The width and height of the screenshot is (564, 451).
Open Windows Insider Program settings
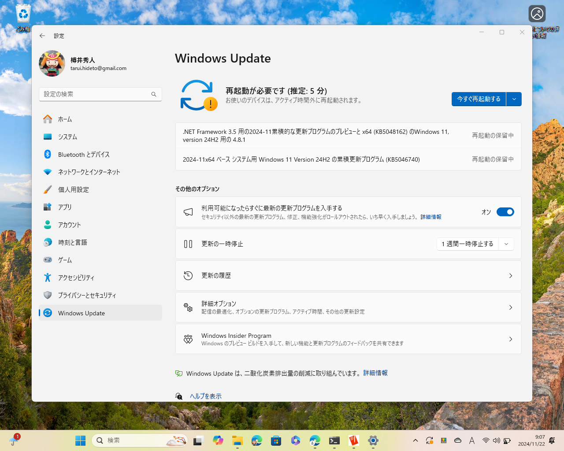pyautogui.click(x=349, y=339)
